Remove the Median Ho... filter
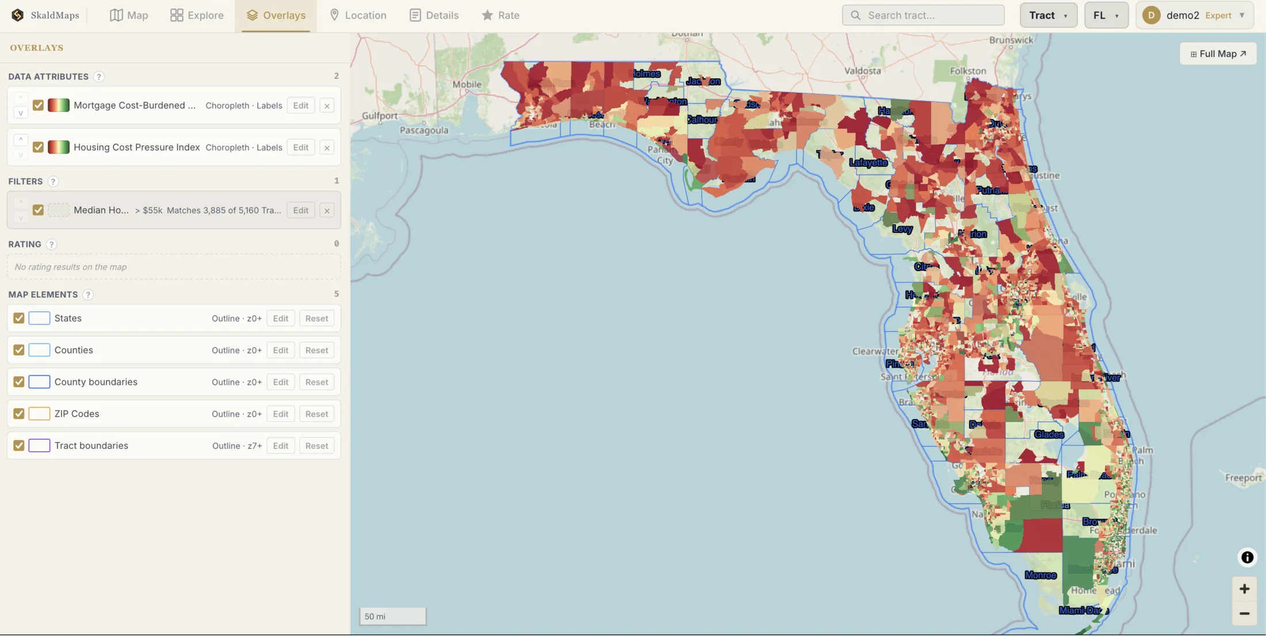Image resolution: width=1266 pixels, height=637 pixels. click(327, 210)
